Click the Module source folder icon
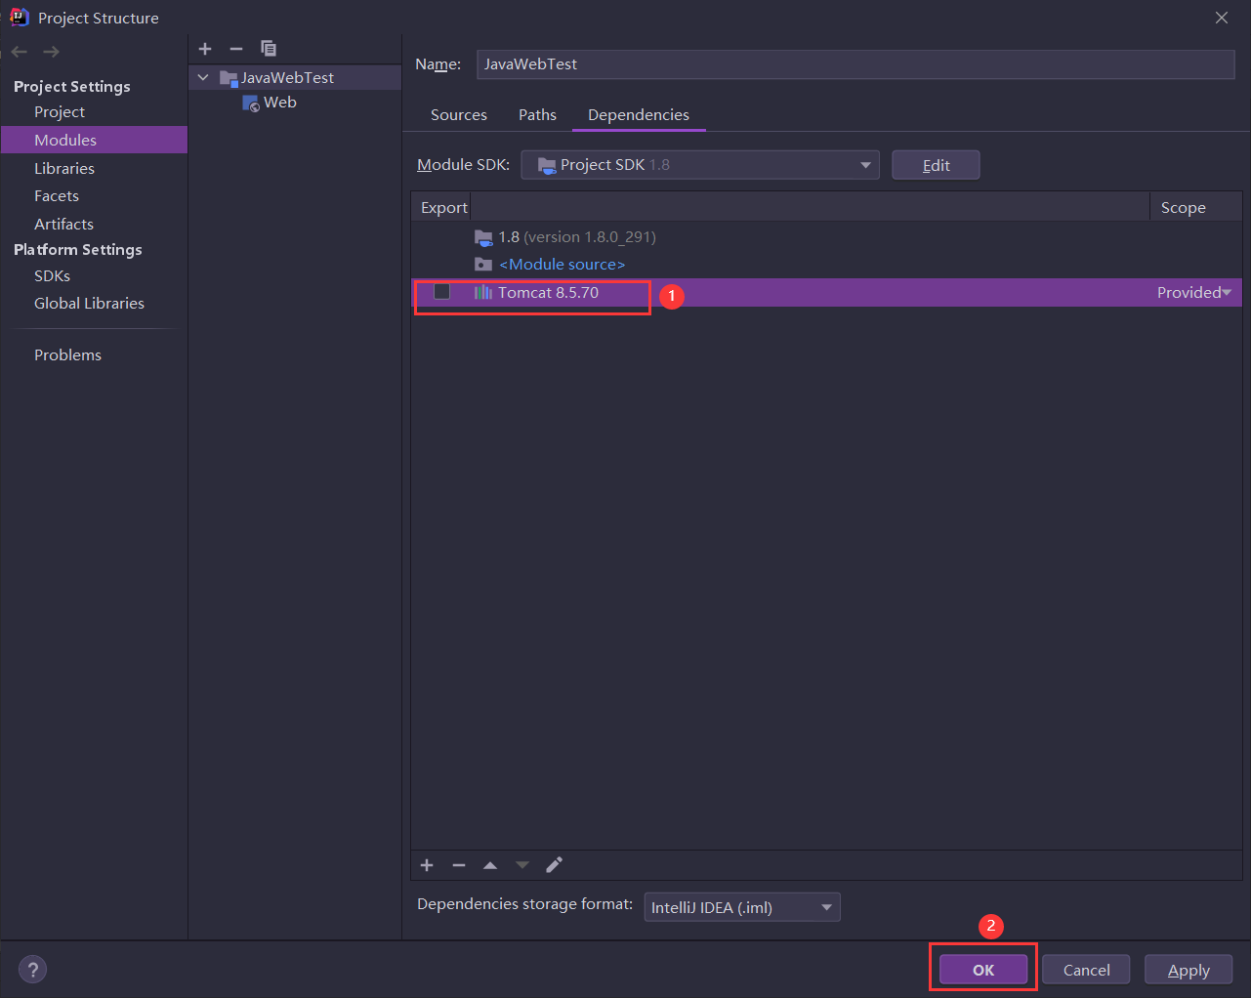The height and width of the screenshot is (998, 1251). (x=483, y=264)
